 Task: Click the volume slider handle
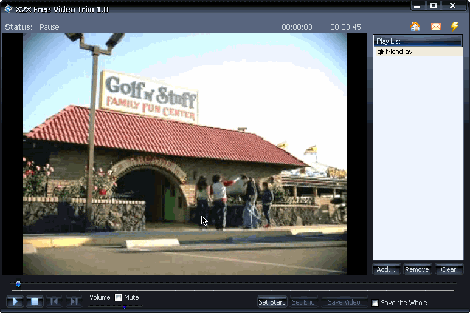pos(125,307)
